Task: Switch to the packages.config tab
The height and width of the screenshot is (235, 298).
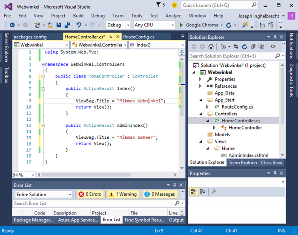Action: click(x=30, y=37)
